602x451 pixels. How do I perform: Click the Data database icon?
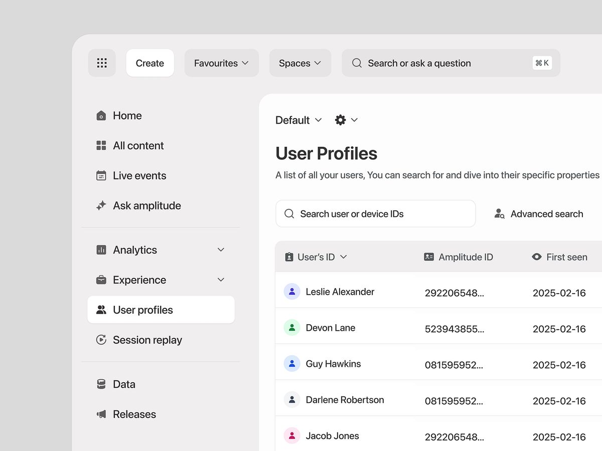[x=101, y=384]
